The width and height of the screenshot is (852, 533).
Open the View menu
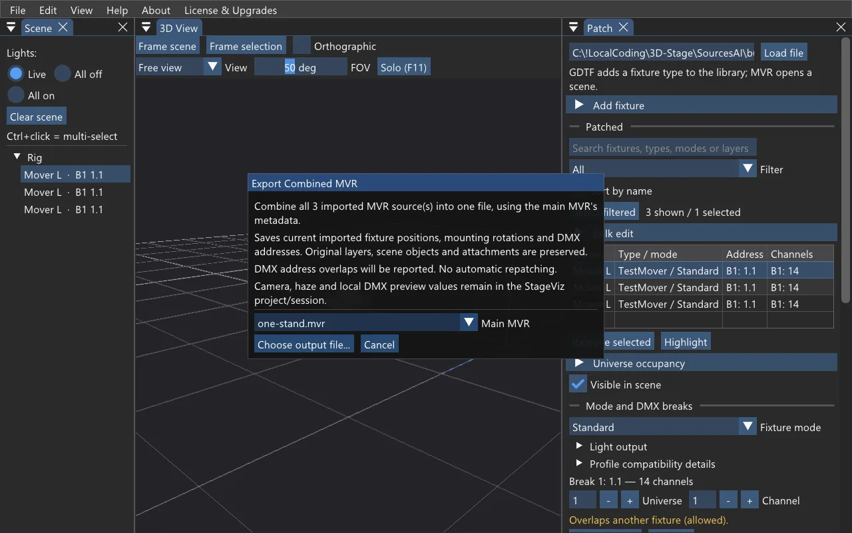(82, 10)
